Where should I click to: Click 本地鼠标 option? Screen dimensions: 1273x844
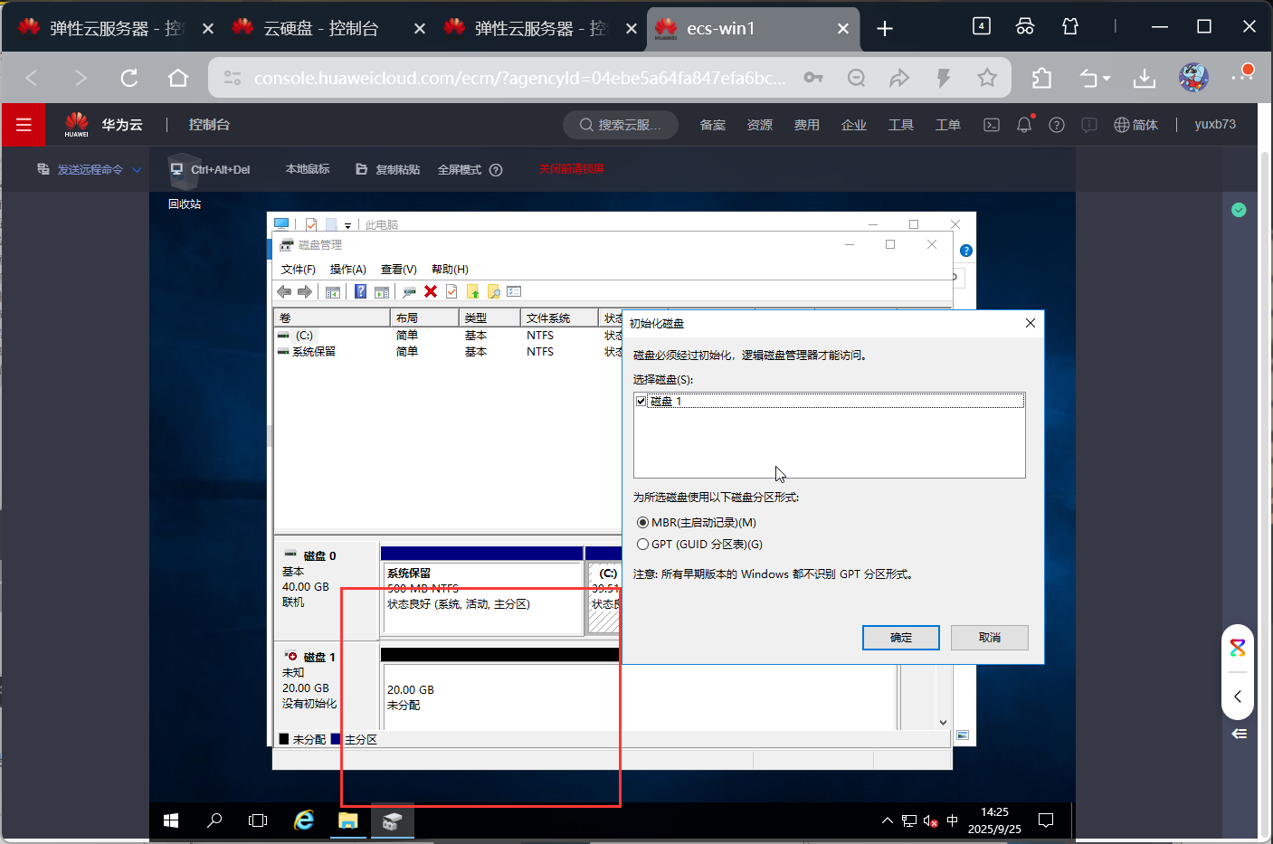(x=308, y=169)
